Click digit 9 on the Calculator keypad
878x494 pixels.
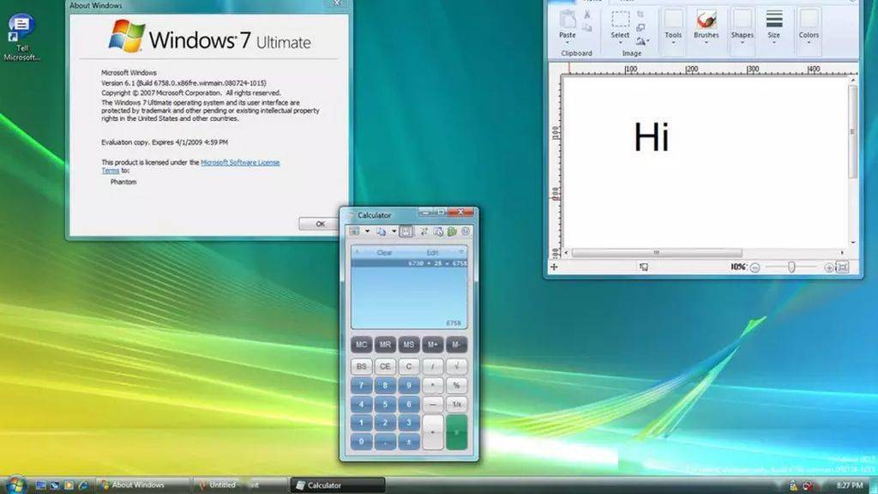pos(409,385)
